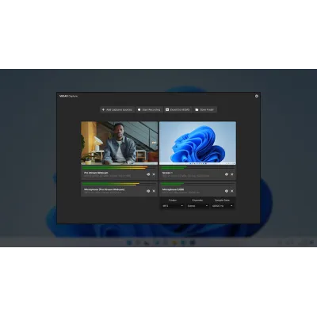
Task: Click the Screen 1 audio level meter
Action: click(197, 168)
